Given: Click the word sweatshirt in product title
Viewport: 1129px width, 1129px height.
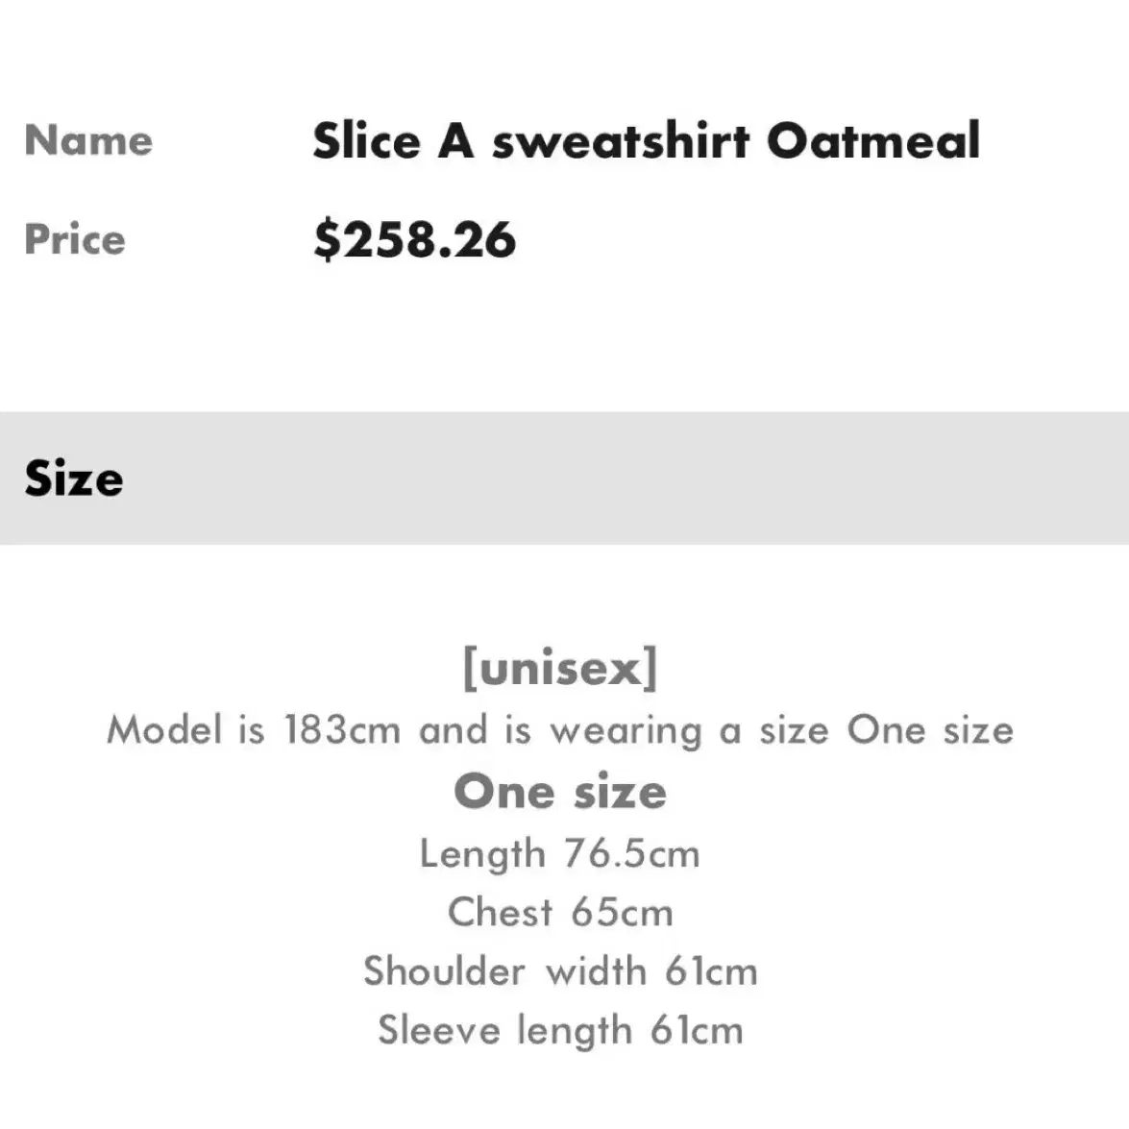Looking at the screenshot, I should click(621, 142).
